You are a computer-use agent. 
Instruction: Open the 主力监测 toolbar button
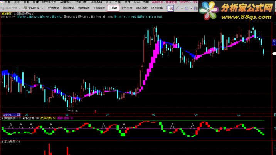[126, 8]
